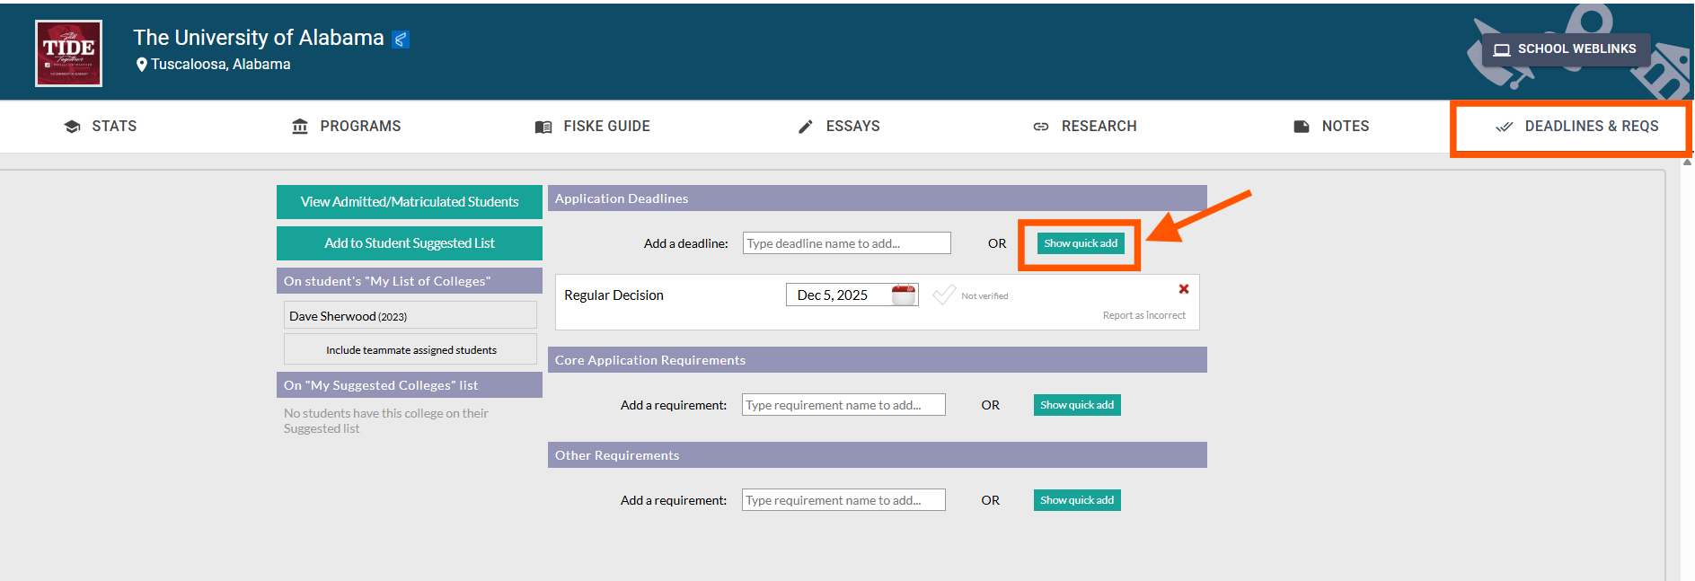The height and width of the screenshot is (581, 1695).
Task: Click the Core Application Requirements header
Action: coord(877,360)
